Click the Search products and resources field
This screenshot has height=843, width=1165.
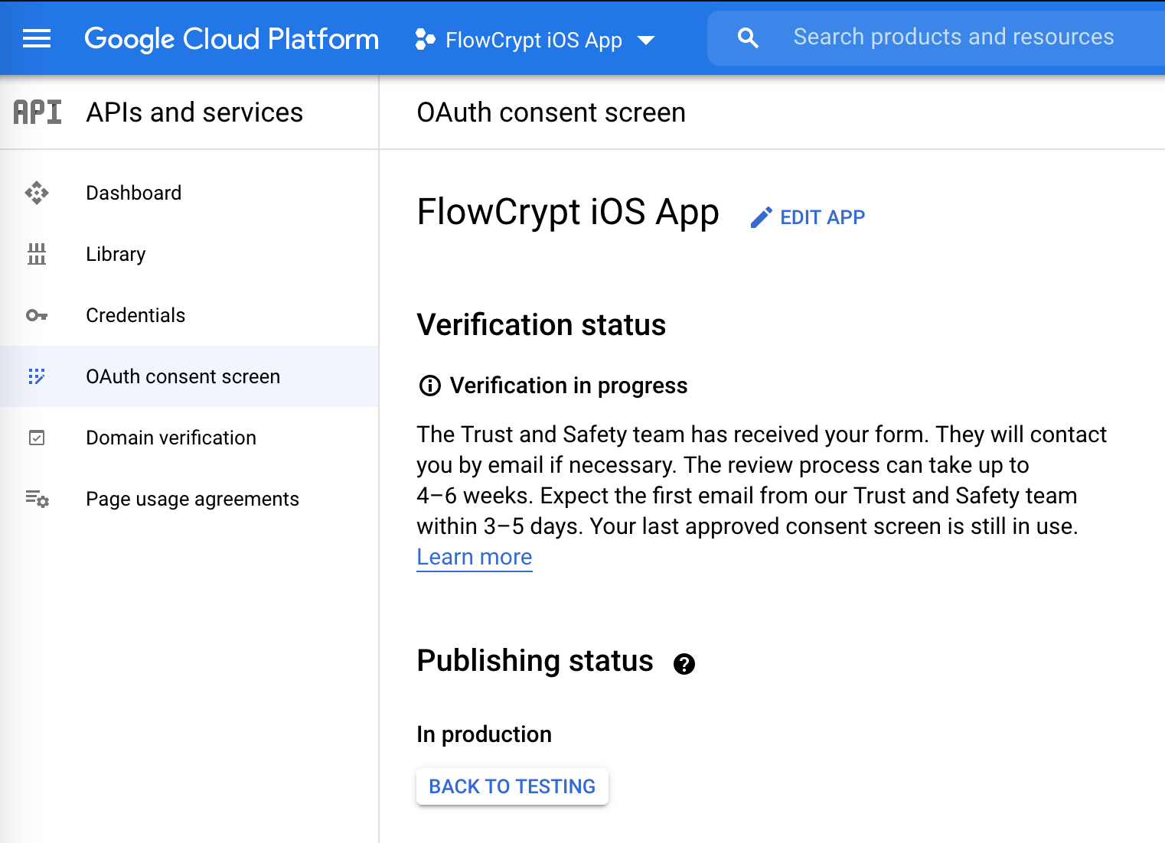[x=953, y=37]
